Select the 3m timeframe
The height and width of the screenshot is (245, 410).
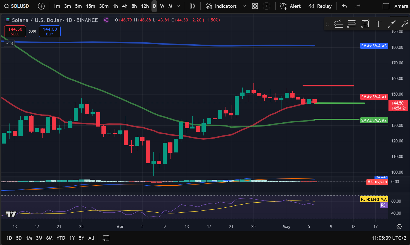click(68, 6)
